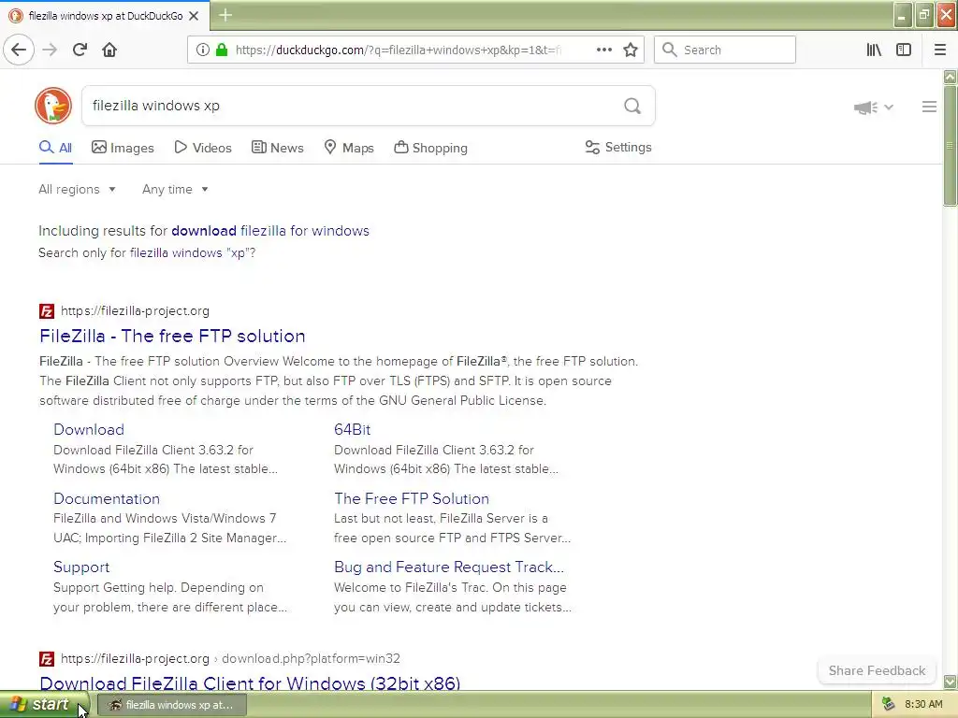Open the Support sitelink

[81, 567]
